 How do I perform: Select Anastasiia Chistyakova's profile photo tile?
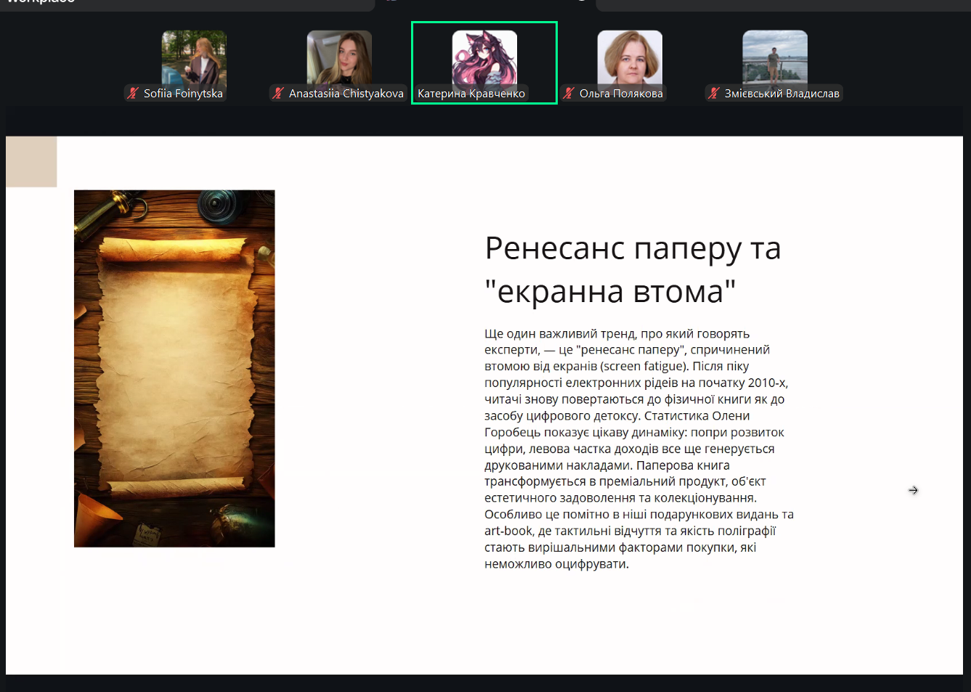point(339,57)
